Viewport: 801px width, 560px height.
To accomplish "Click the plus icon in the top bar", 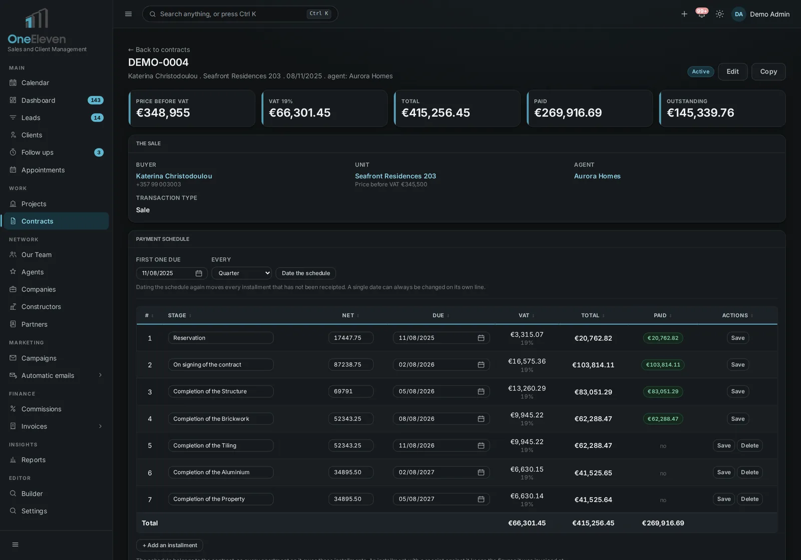I will click(x=684, y=14).
